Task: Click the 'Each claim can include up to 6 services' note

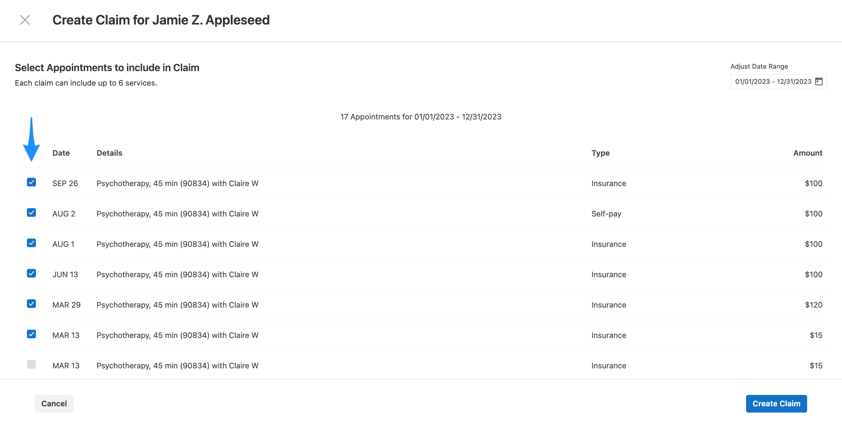Action: tap(86, 83)
